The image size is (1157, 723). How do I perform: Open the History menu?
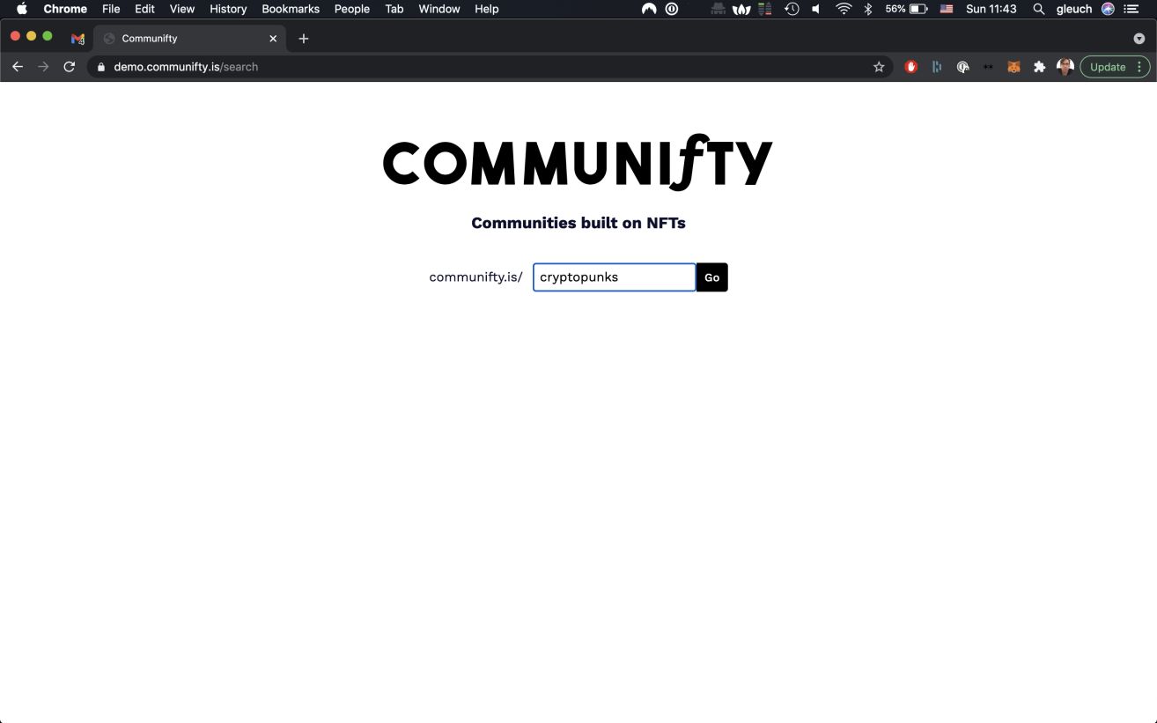pos(228,9)
